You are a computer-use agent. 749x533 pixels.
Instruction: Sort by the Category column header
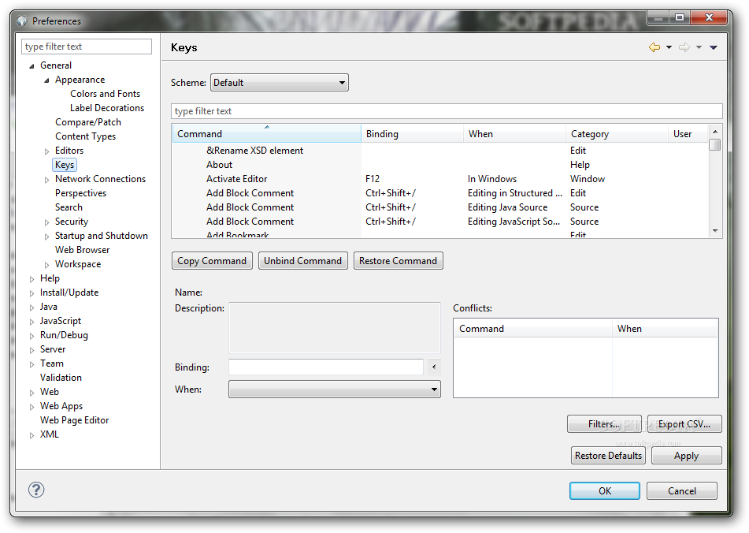[x=617, y=134]
